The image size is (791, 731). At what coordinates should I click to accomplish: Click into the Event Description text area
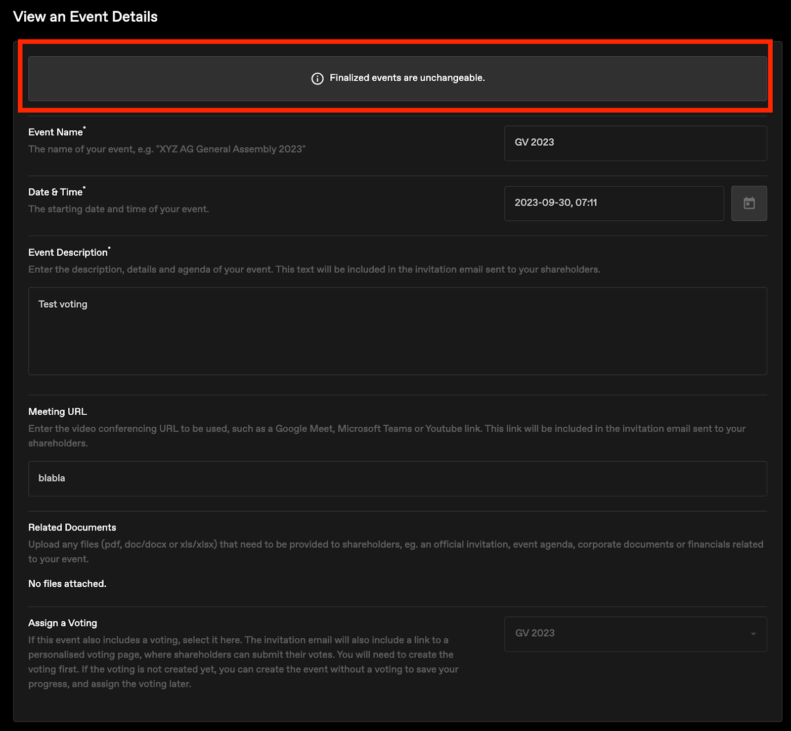click(397, 330)
